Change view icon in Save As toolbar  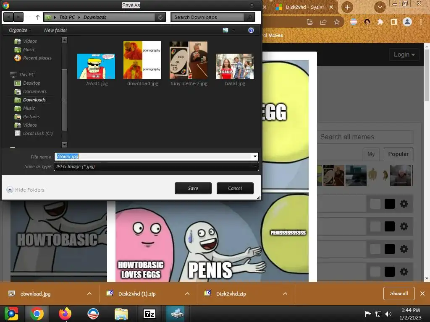pyautogui.click(x=225, y=30)
